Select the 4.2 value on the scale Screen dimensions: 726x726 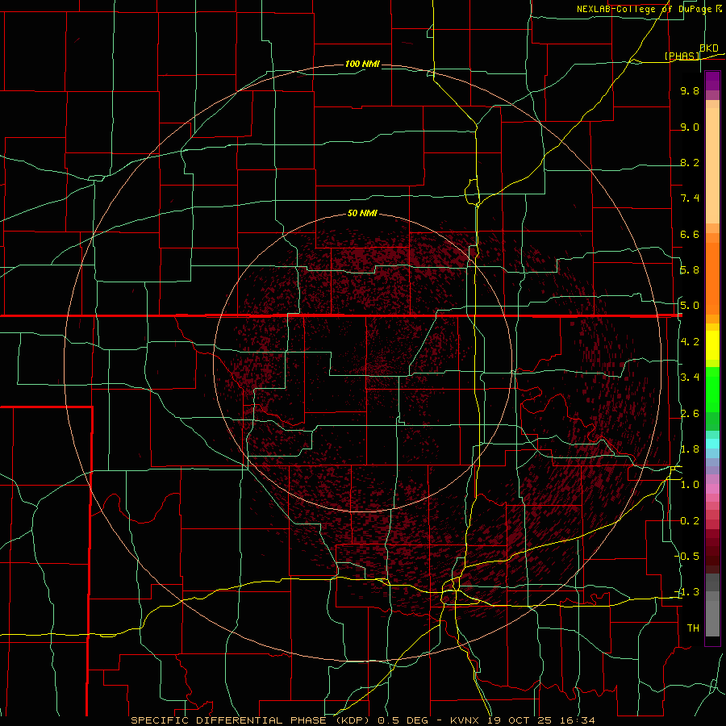690,342
